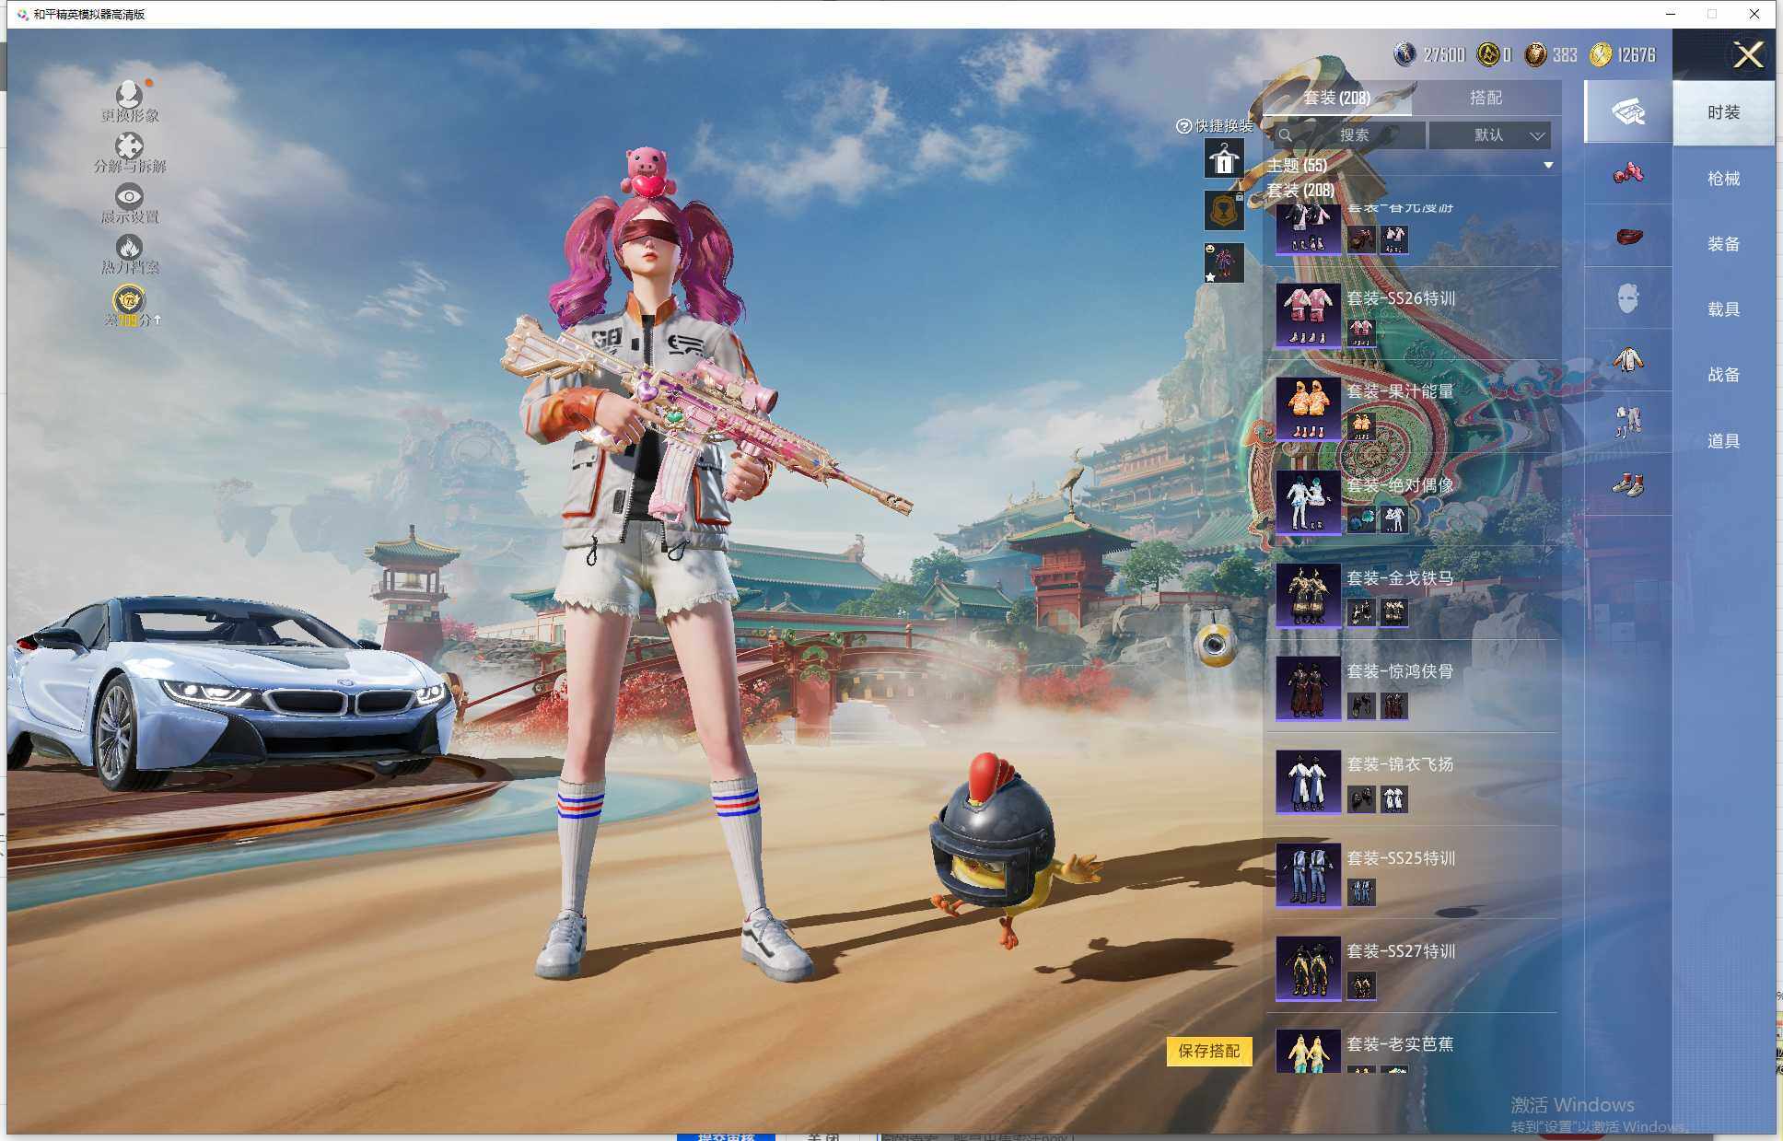Viewport: 1783px width, 1141px height.
Task: Toggle 展示设置 eye icon
Action: coord(129,196)
